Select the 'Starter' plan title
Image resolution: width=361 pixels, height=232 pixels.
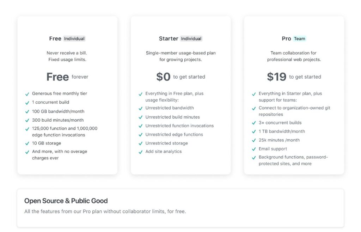click(x=169, y=38)
